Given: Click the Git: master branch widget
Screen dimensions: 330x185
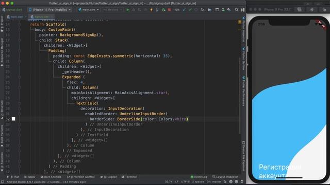Looking at the screenshot, I should tap(214, 181).
